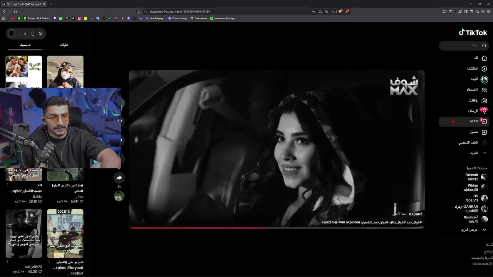Open the dog and couple video thumbnail

24,72
